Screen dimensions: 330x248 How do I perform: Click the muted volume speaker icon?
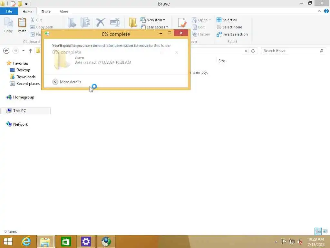[299, 242]
